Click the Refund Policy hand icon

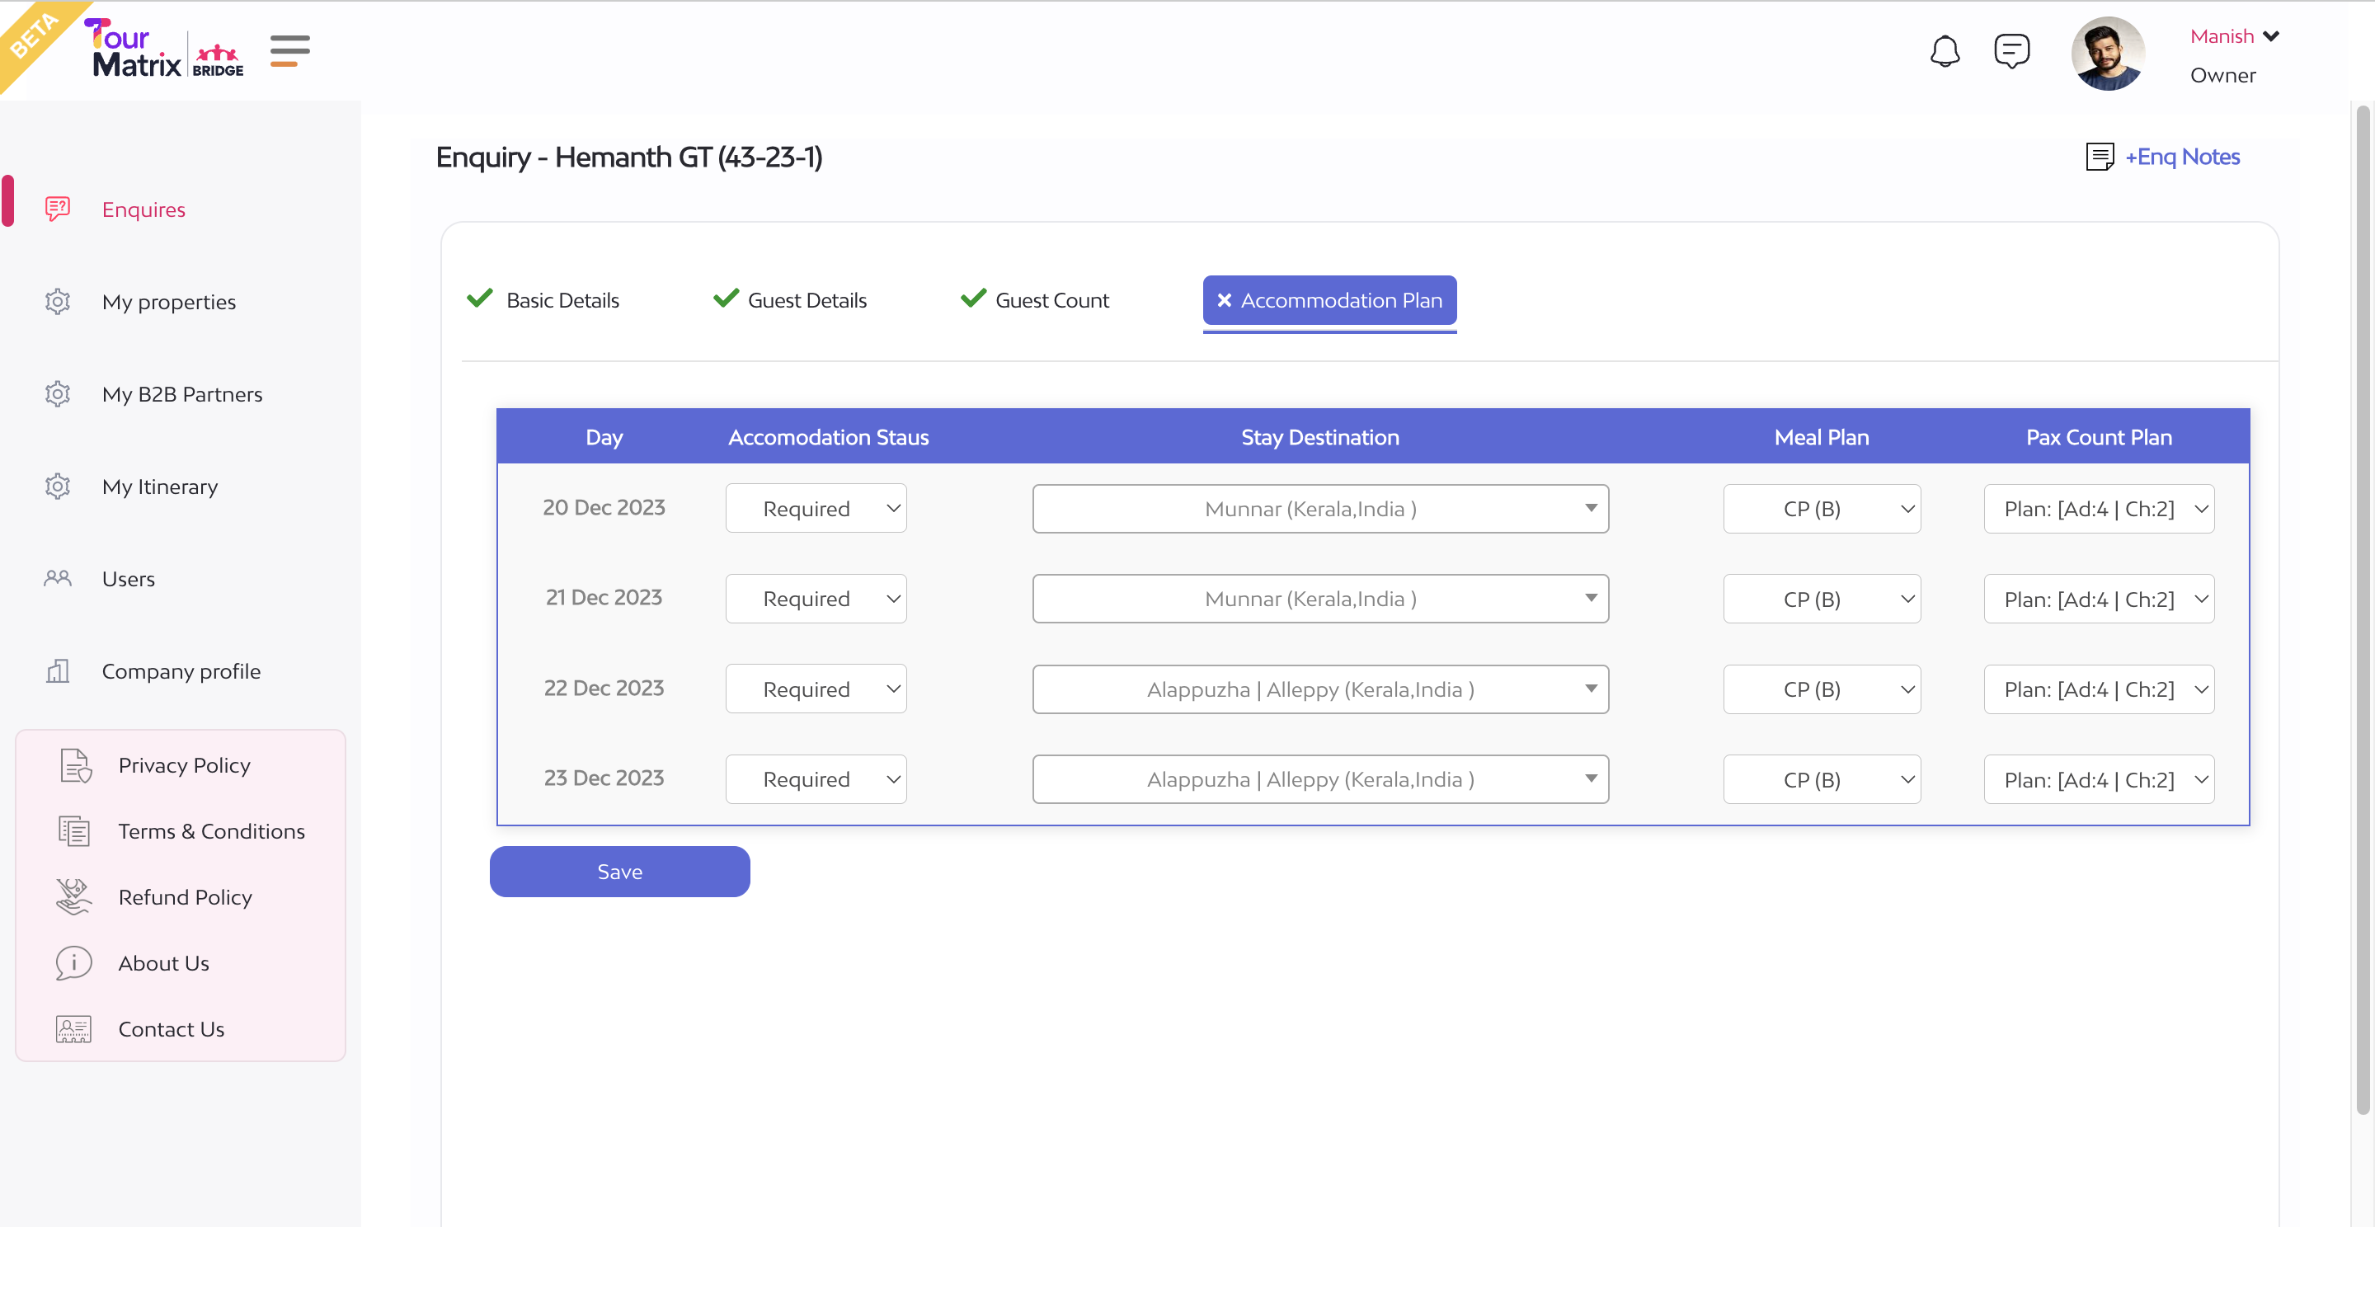pyautogui.click(x=73, y=896)
